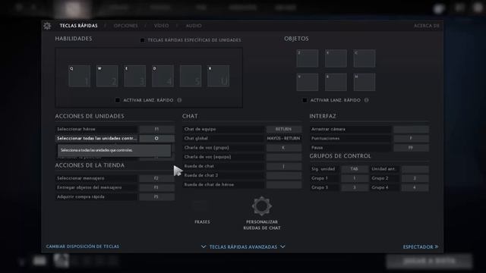Select the C item slot under Objetos
Screen dimensions: 486x273
pyautogui.click(x=364, y=58)
